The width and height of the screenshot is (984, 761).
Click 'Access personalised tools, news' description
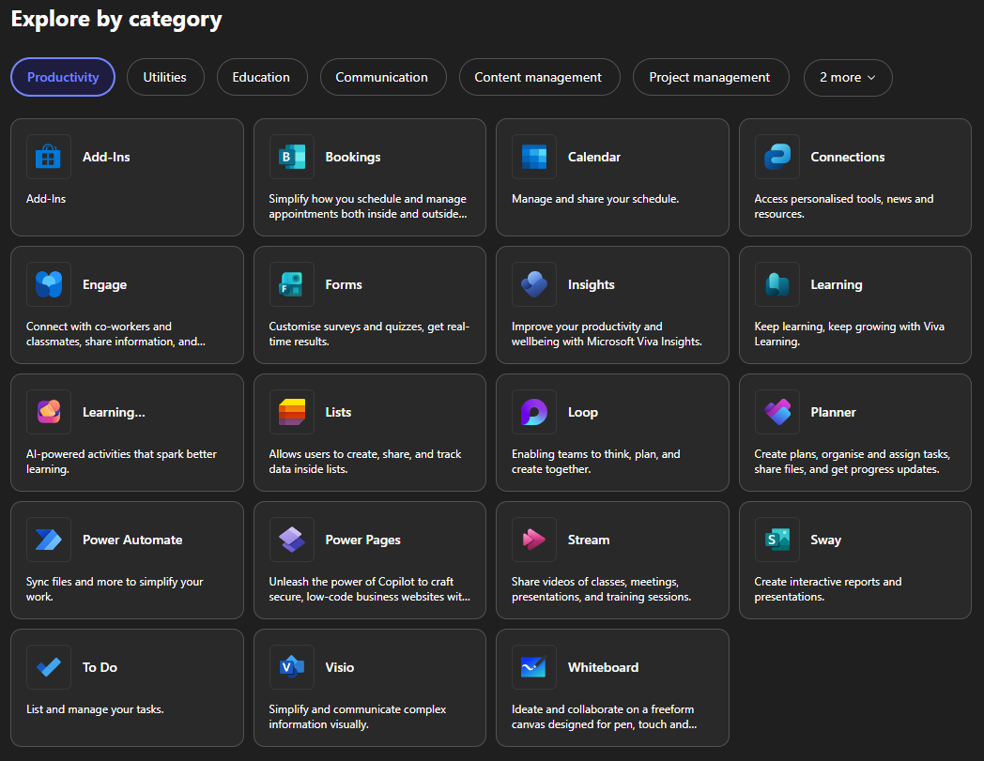(843, 206)
